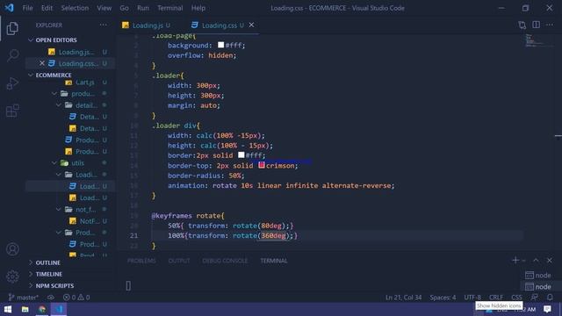The image size is (562, 316).
Task: Split the editor to the right
Action: [x=537, y=25]
